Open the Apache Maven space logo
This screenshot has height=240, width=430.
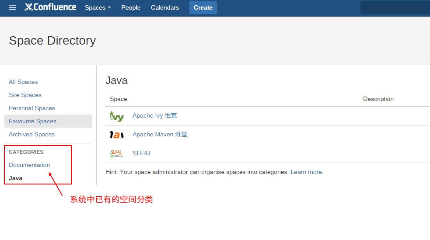(117, 135)
